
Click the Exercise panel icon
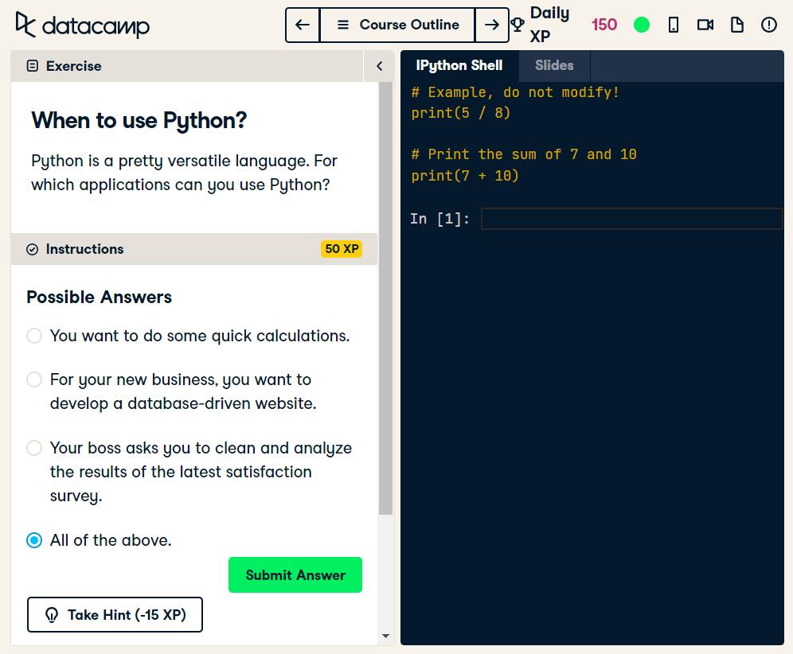coord(33,66)
